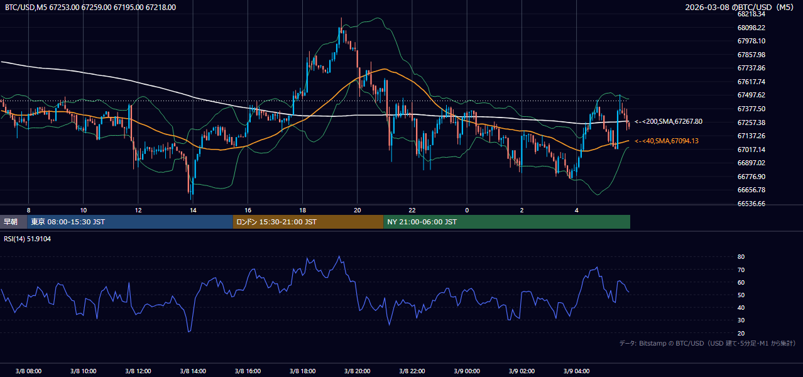Click hour marker 4 under the price chart

coord(576,210)
